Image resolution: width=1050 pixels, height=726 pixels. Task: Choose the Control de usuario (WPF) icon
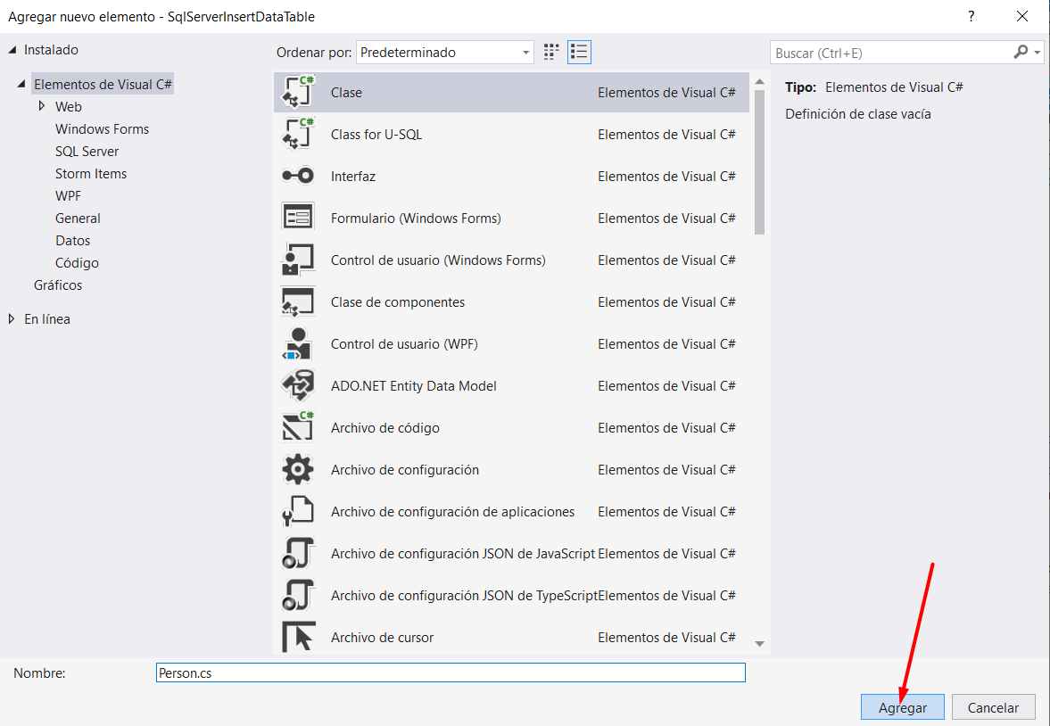298,344
